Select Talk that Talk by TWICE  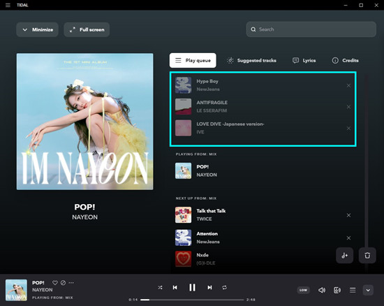tap(263, 215)
